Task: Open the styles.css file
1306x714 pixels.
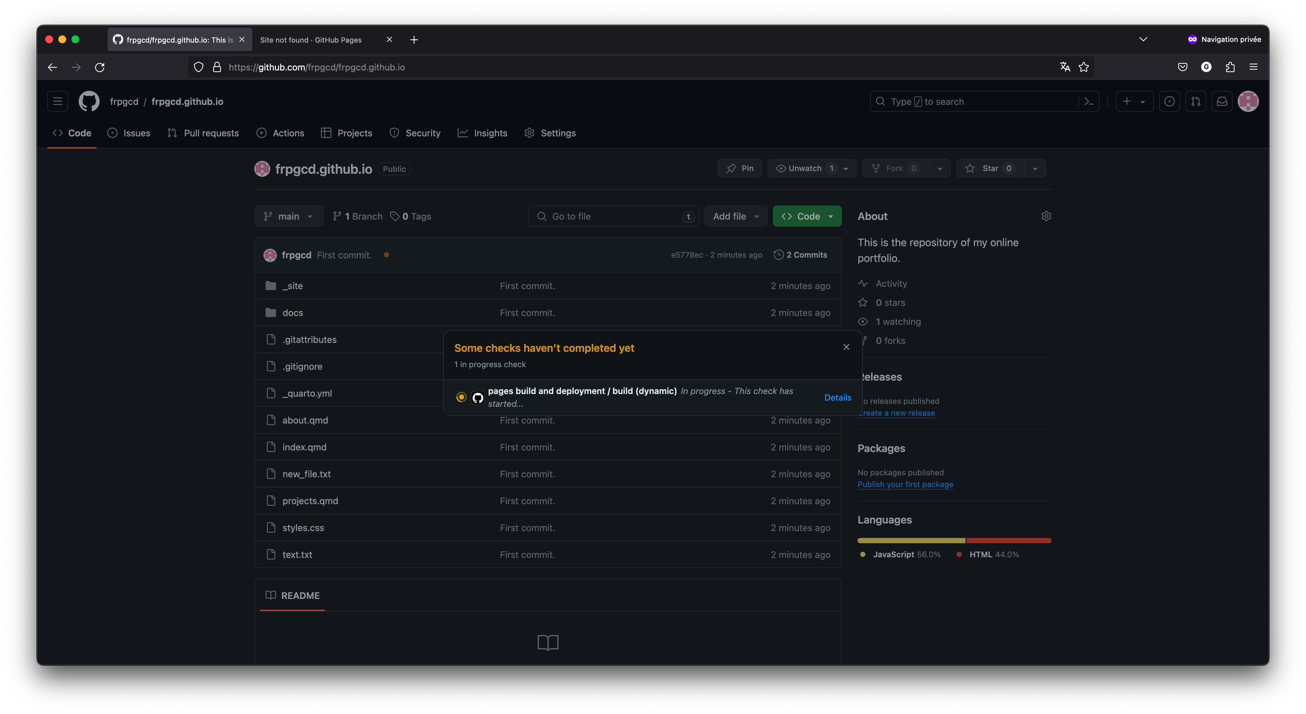Action: click(303, 528)
